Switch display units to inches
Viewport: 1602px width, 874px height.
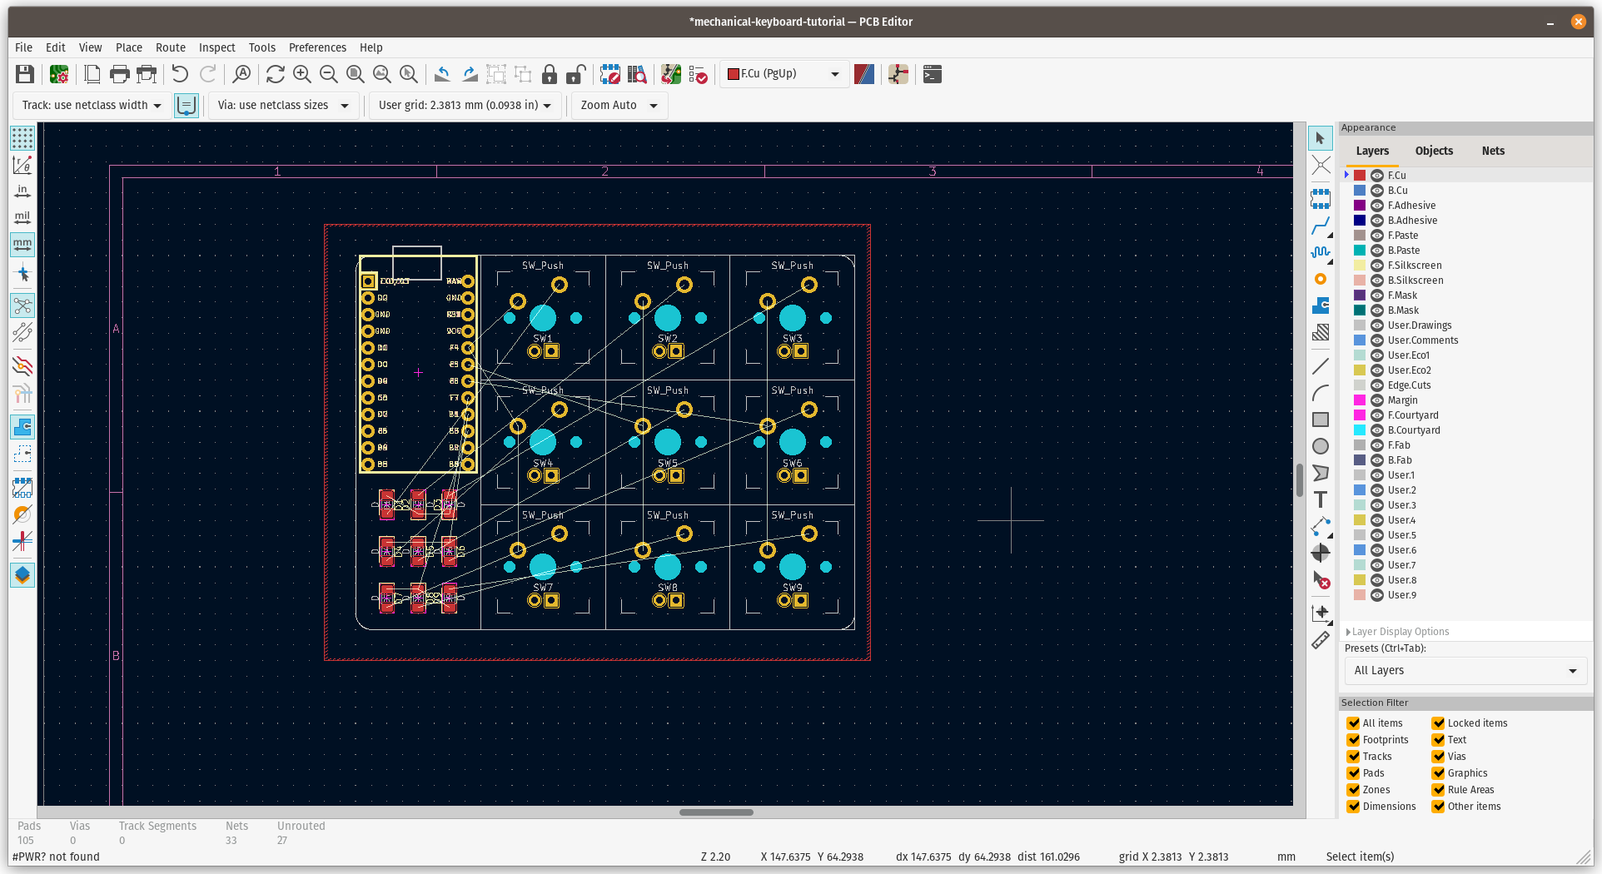pyautogui.click(x=22, y=191)
